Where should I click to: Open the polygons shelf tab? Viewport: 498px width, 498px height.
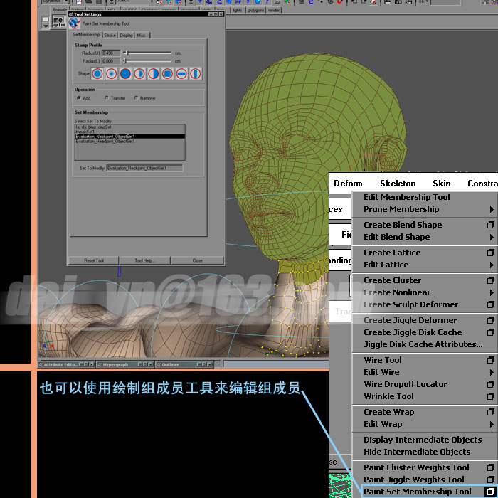(256, 10)
